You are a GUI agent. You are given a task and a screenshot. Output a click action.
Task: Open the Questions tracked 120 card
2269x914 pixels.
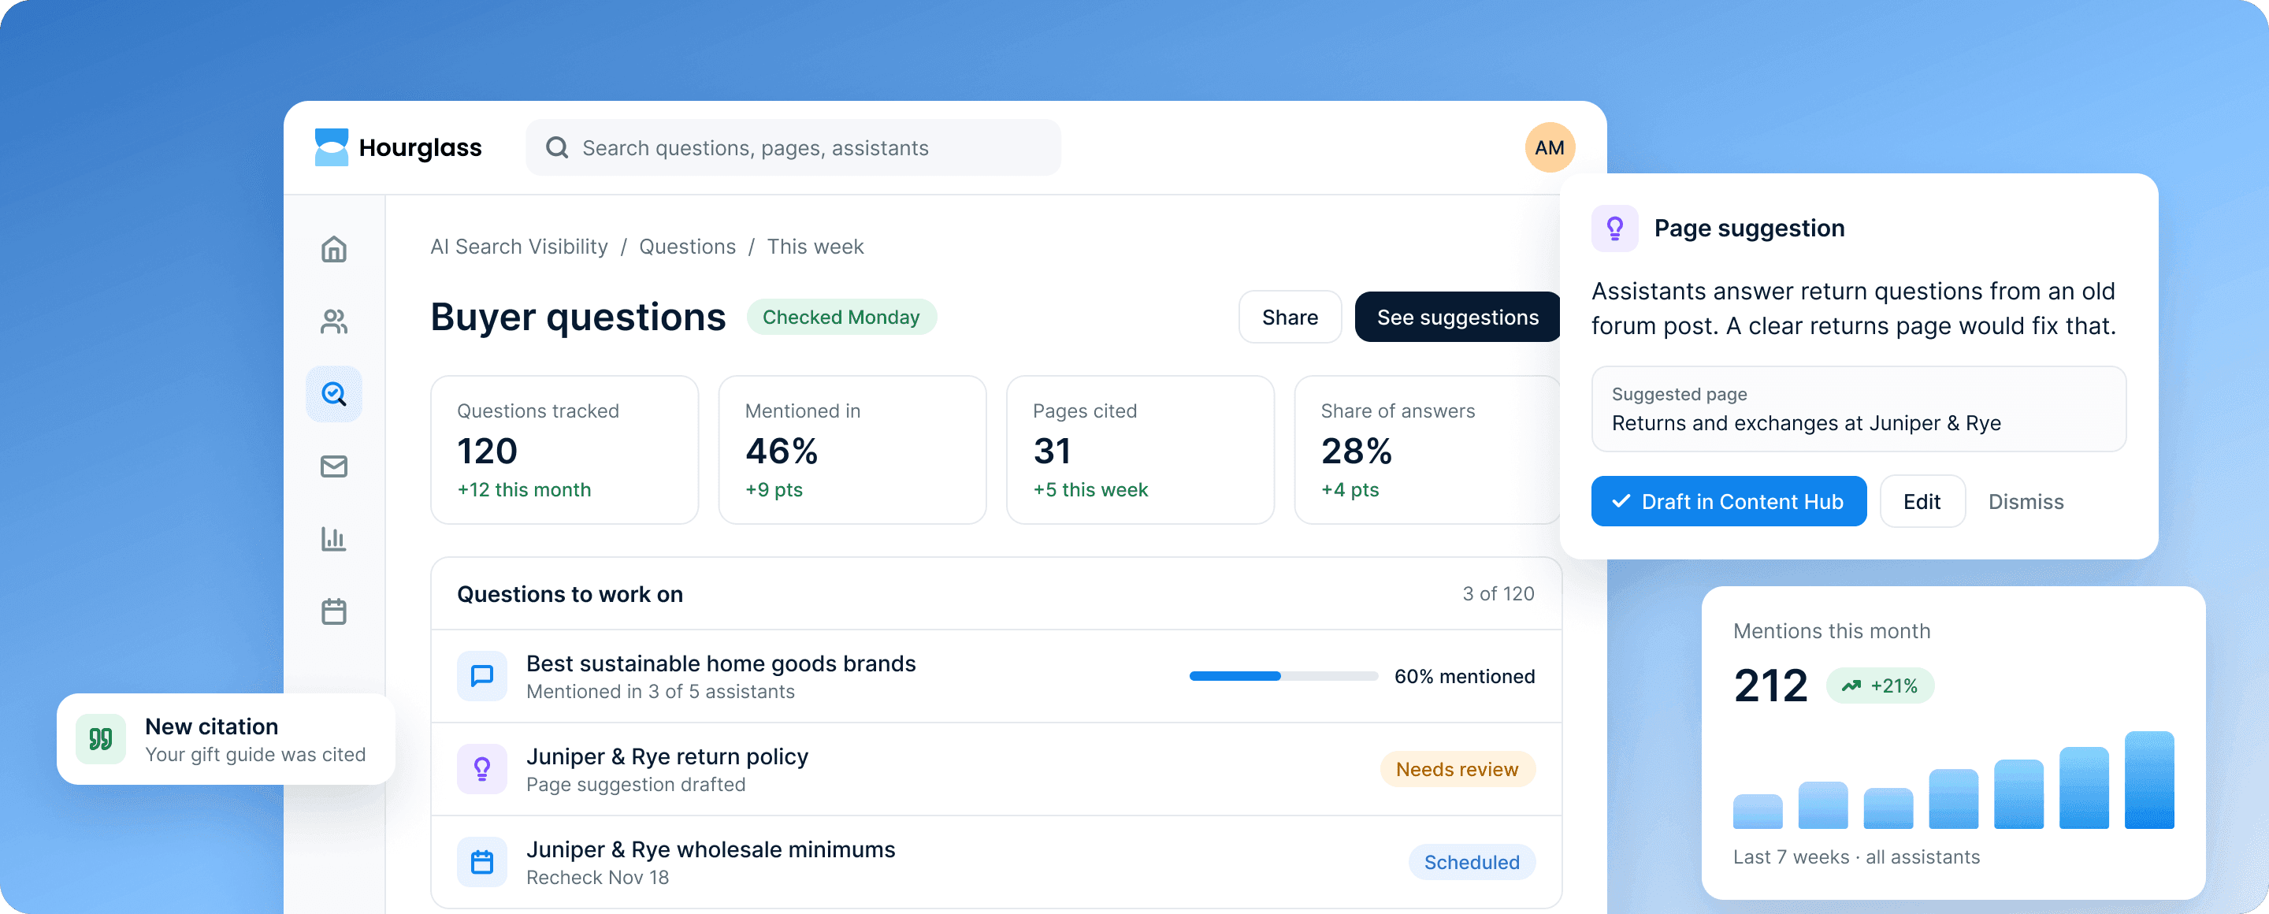coord(564,450)
